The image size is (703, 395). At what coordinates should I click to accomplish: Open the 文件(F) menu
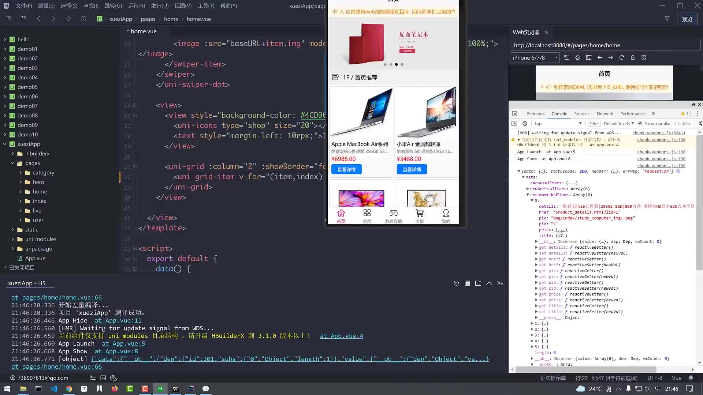click(24, 6)
